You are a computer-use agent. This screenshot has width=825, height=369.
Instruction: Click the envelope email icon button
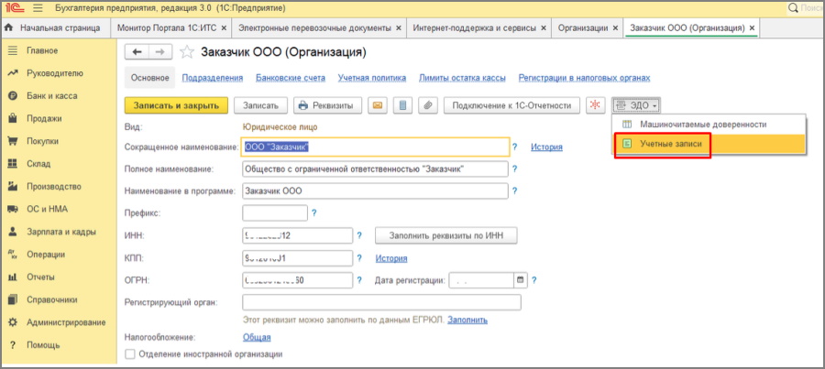[378, 105]
